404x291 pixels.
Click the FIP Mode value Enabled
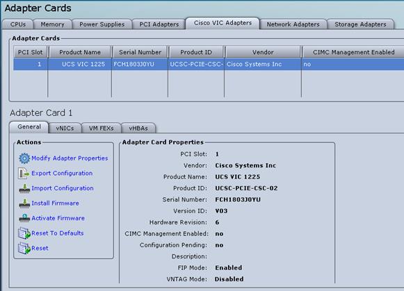pyautogui.click(x=229, y=268)
